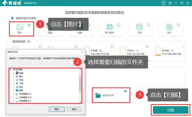This screenshot has height=117, width=192.
Task: Select 本地磁盘 (D:) label in tree
Action: 25,97
